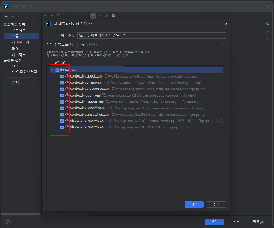The width and height of the screenshot is (274, 228).
Task: Edit context with the pencil icon
Action: coord(107,16)
